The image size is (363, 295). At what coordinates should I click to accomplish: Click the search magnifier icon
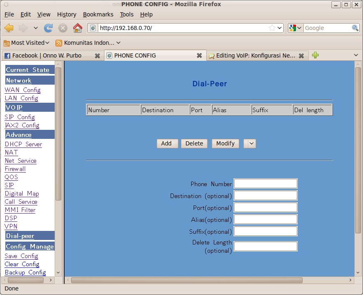click(355, 28)
